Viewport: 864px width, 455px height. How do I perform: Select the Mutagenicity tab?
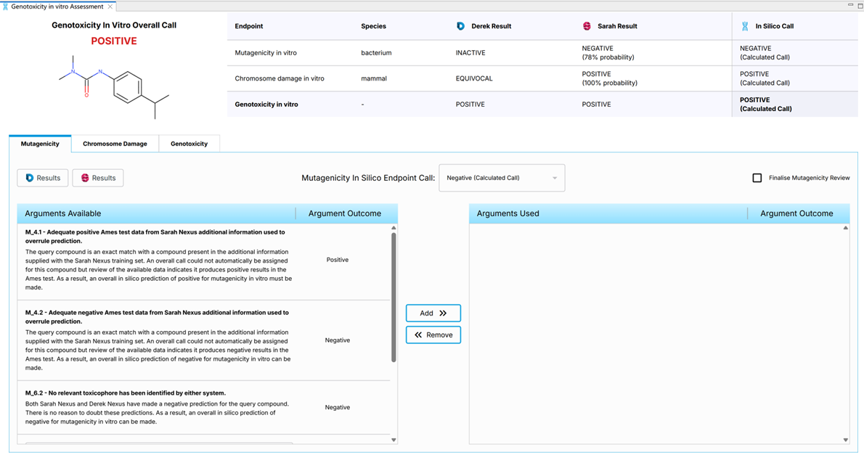pos(40,144)
